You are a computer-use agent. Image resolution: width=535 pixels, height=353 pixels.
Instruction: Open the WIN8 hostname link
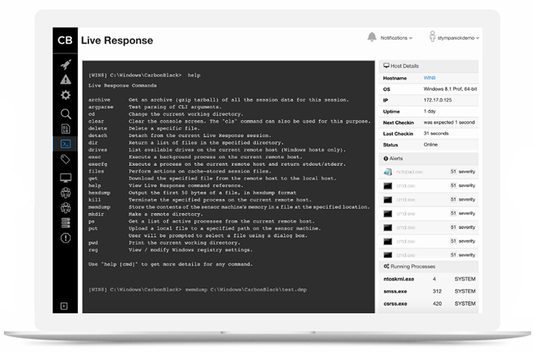pyautogui.click(x=429, y=78)
